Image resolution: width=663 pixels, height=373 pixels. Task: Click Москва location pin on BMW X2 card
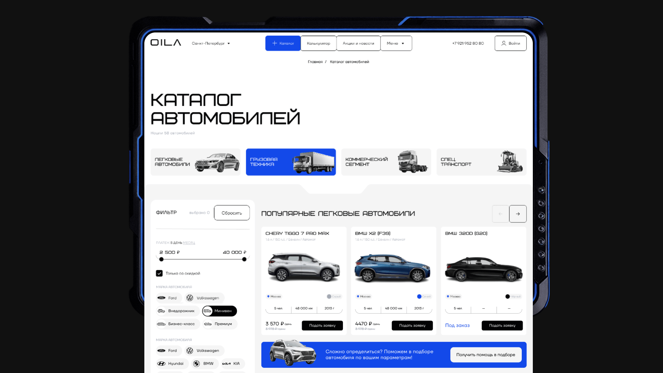tap(358, 296)
